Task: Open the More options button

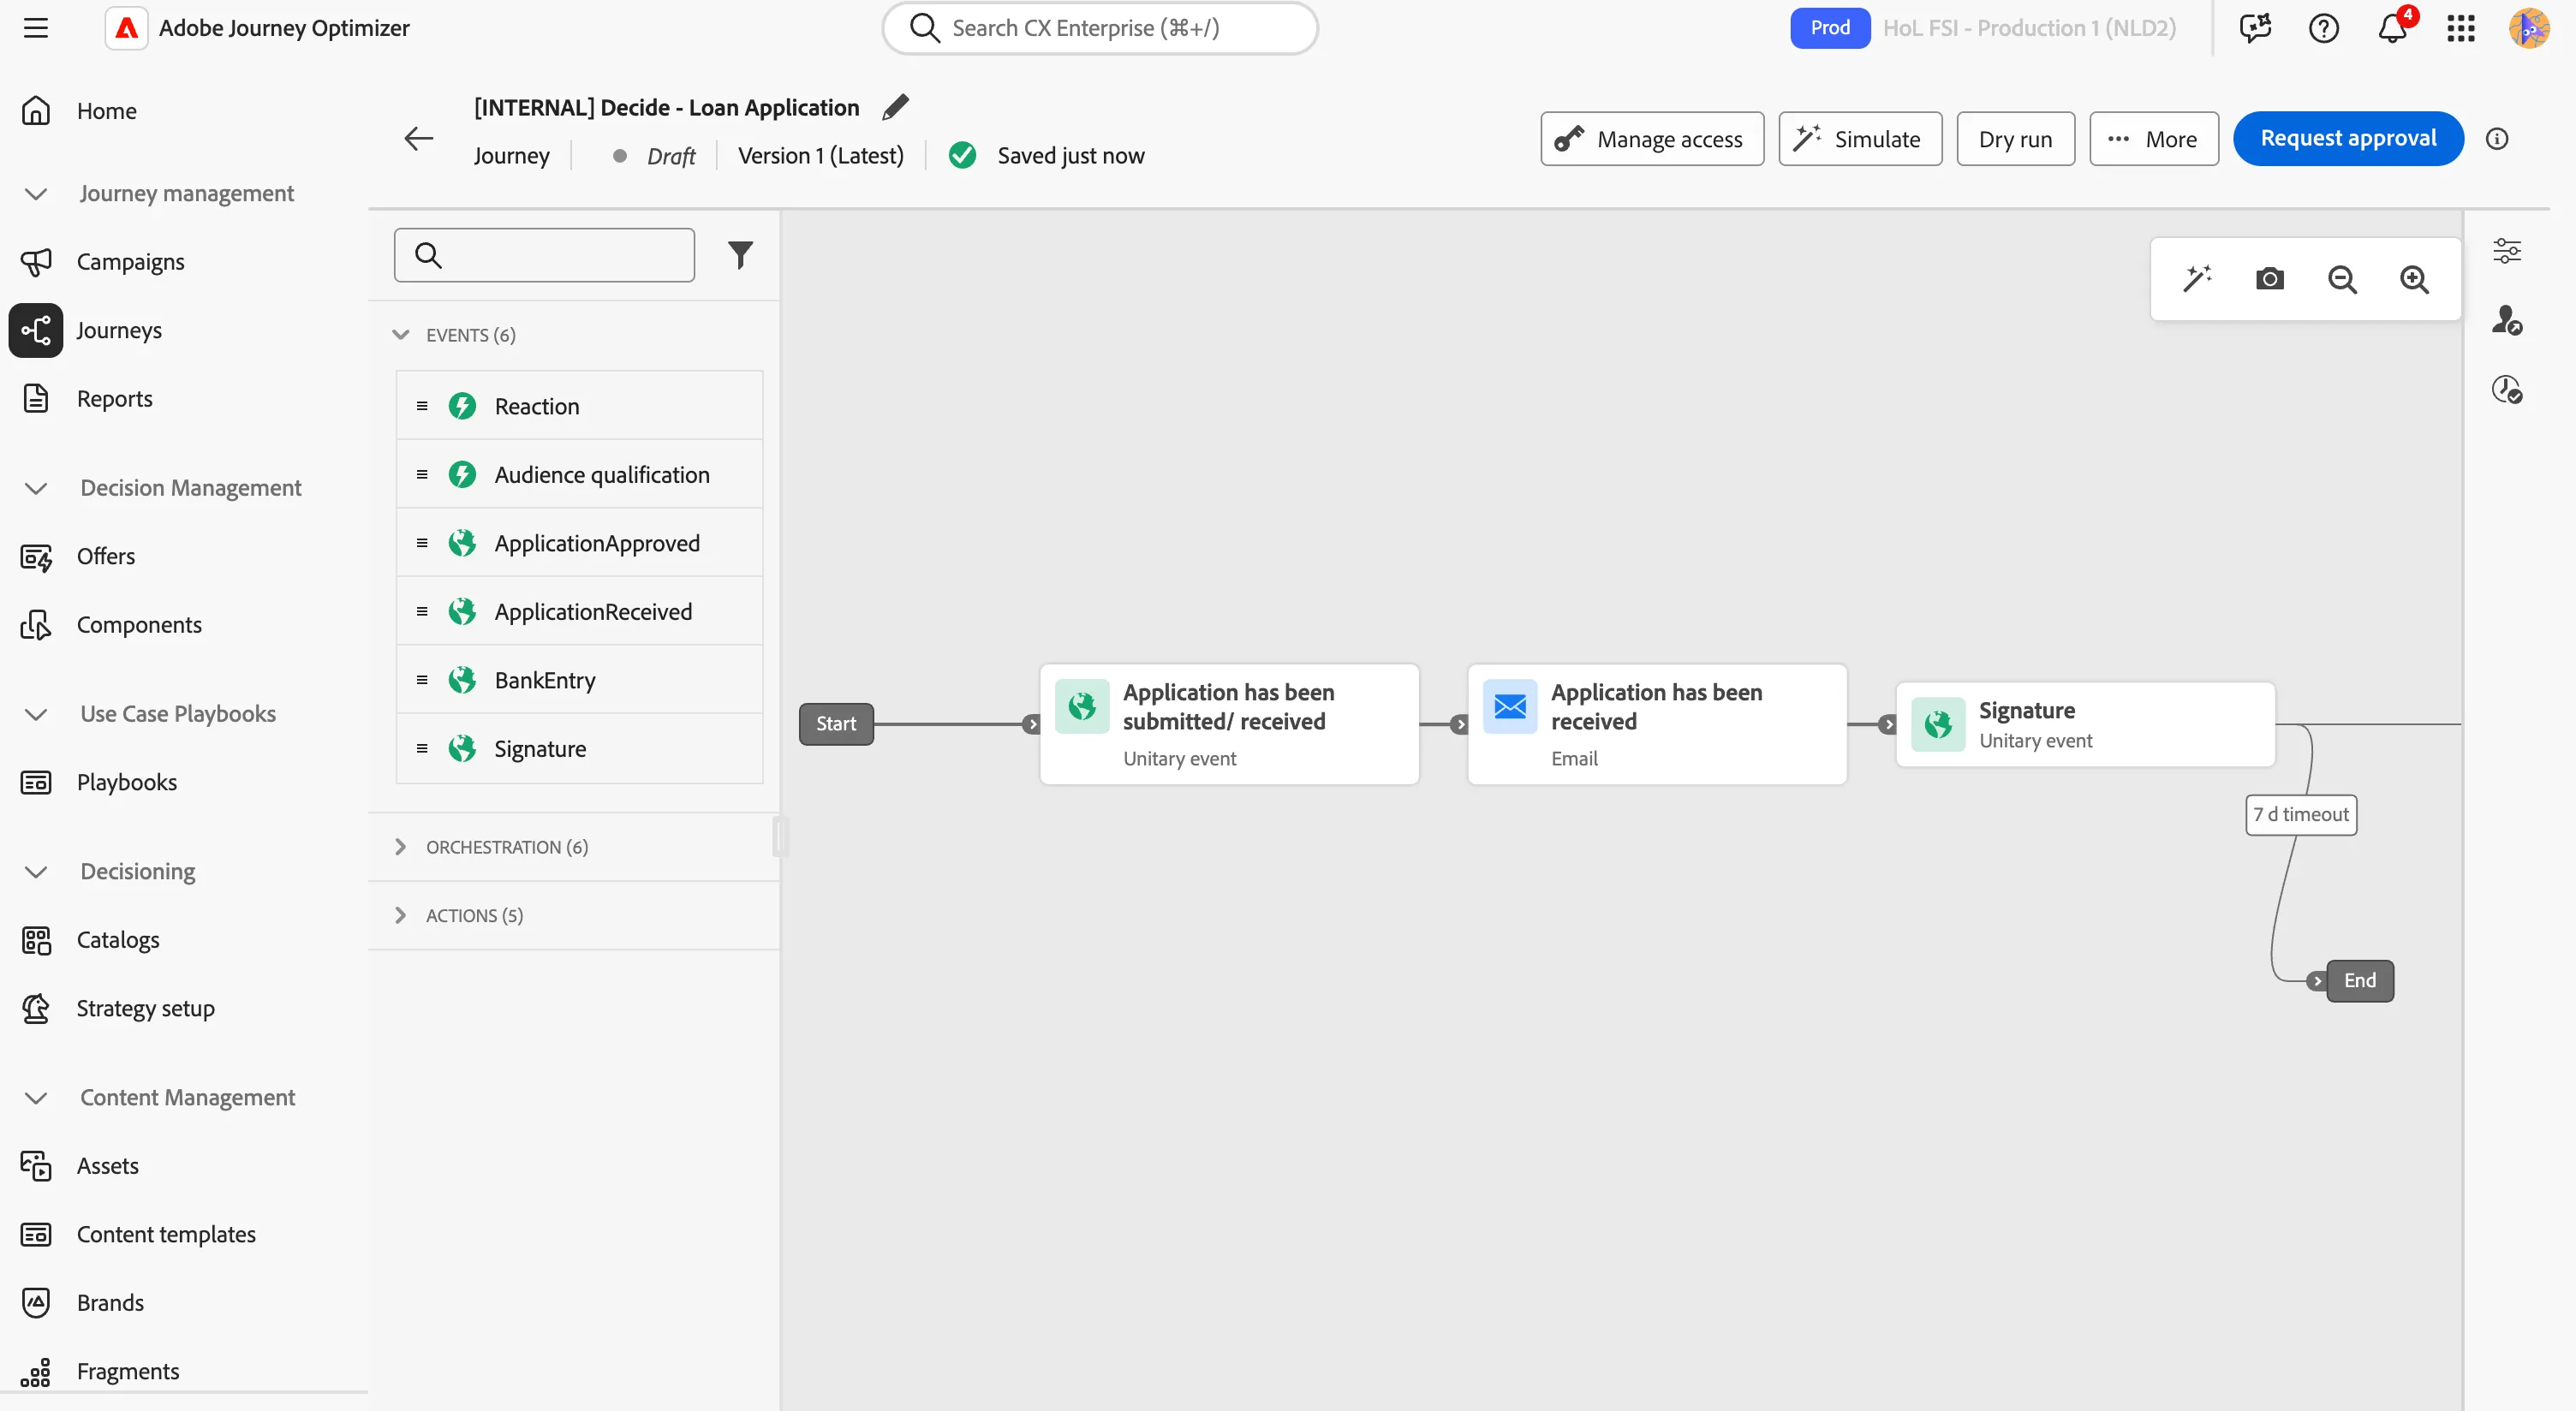Action: [x=2154, y=139]
